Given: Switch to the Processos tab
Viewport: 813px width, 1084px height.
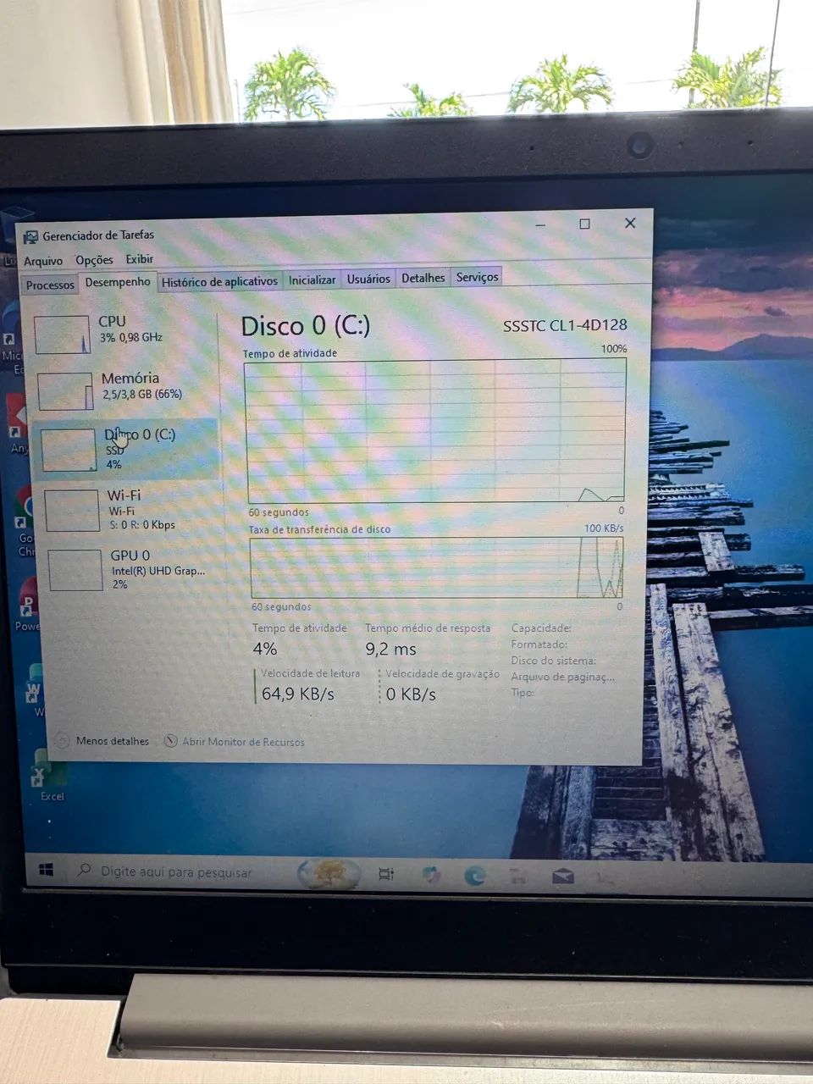Looking at the screenshot, I should point(50,285).
